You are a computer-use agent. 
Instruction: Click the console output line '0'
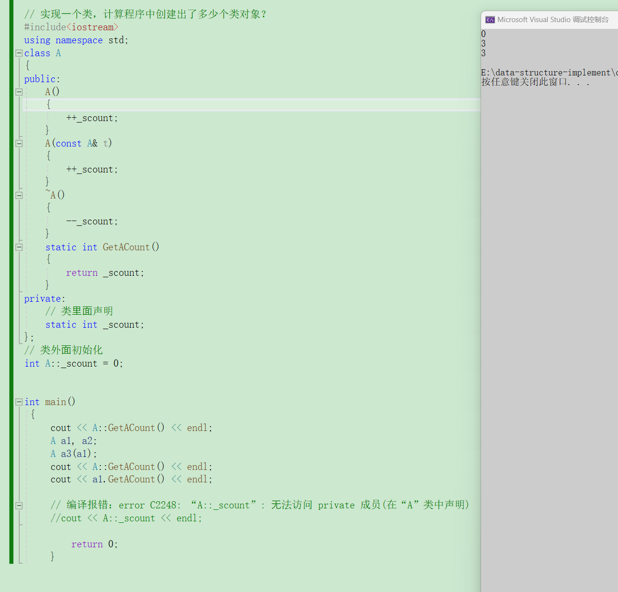pos(483,34)
